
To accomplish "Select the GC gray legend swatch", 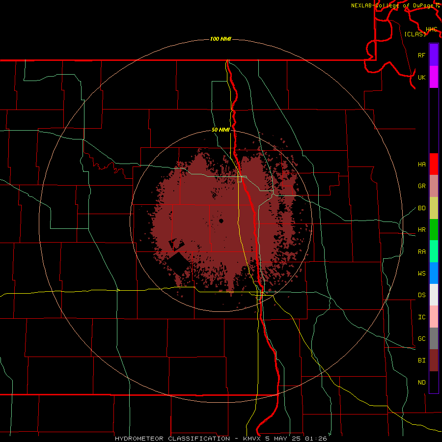I will pos(434,338).
